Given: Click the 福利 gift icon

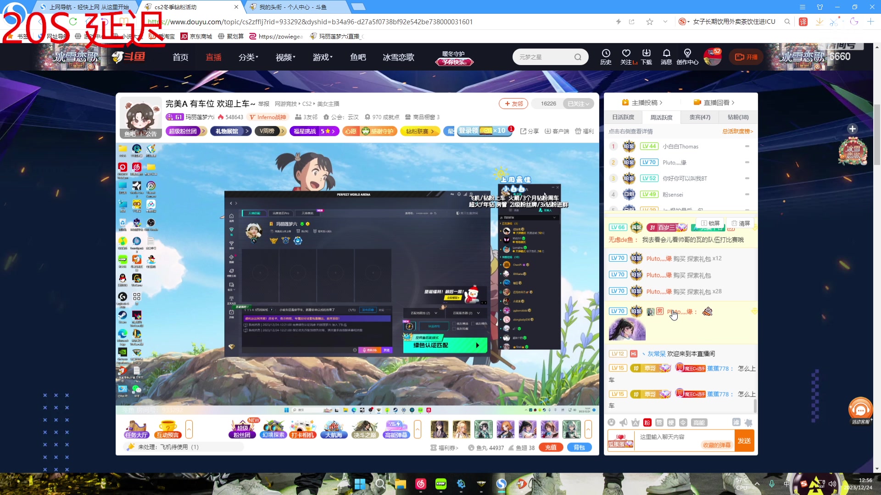Looking at the screenshot, I should [584, 131].
